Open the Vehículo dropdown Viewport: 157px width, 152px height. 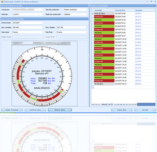click(43, 14)
